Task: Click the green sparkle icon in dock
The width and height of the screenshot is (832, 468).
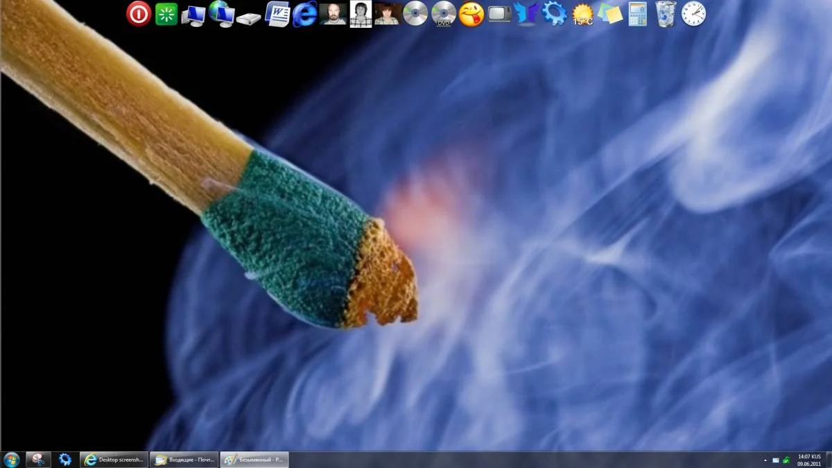Action: click(166, 14)
